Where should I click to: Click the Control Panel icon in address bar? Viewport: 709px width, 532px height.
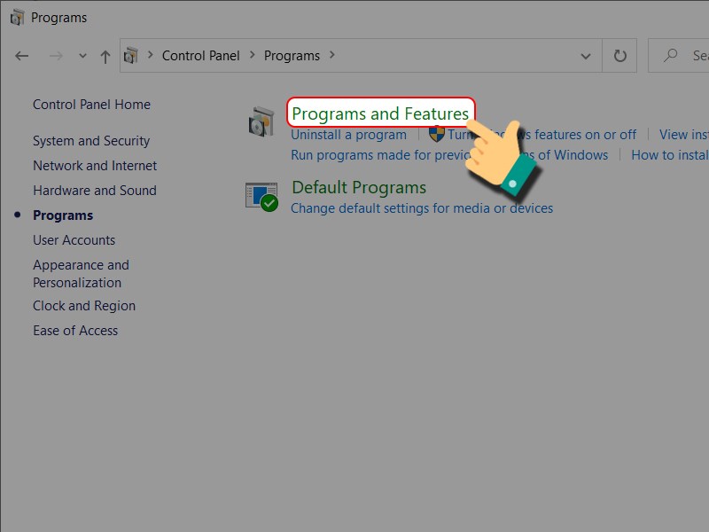point(133,55)
